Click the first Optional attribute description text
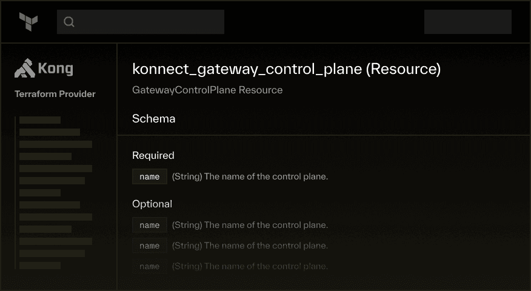Image resolution: width=531 pixels, height=291 pixels. pos(250,225)
